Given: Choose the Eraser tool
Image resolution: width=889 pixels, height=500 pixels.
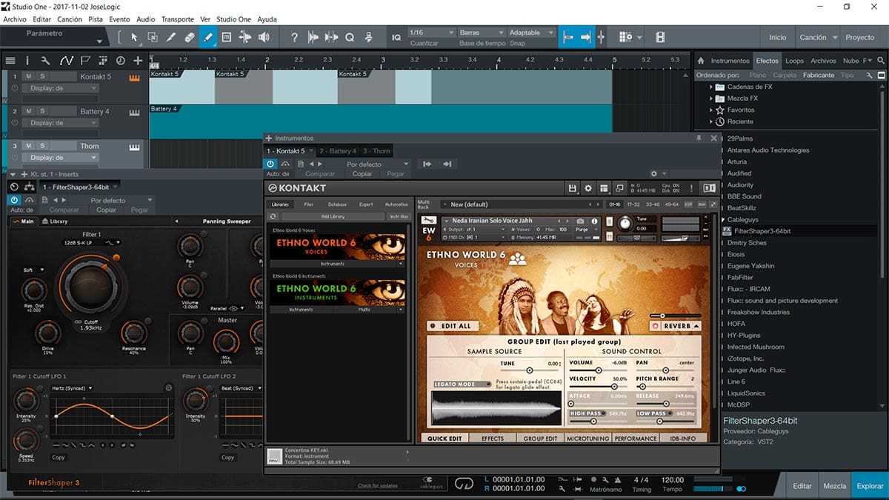Looking at the screenshot, I should click(x=190, y=37).
